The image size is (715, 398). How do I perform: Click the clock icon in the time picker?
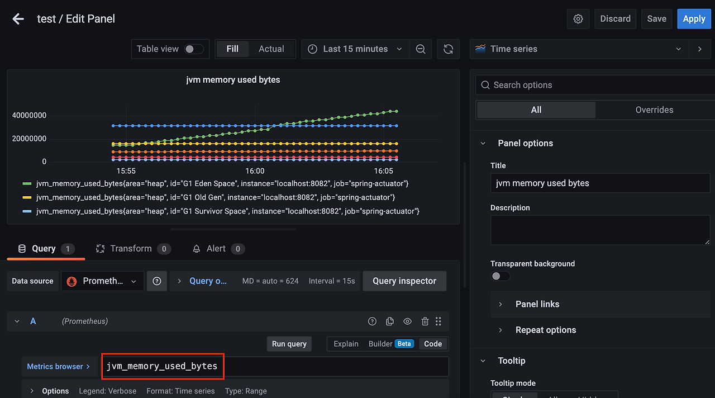[313, 49]
